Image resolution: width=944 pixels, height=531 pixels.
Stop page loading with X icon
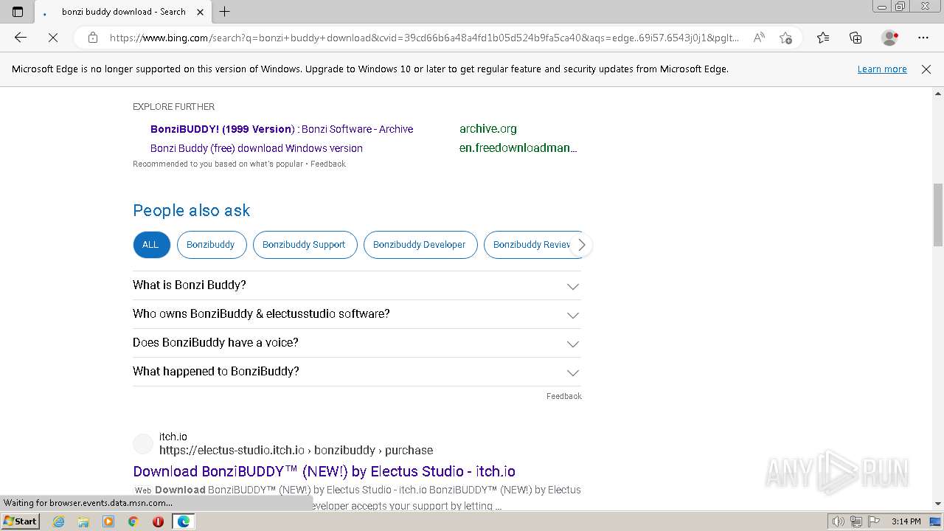tap(53, 38)
